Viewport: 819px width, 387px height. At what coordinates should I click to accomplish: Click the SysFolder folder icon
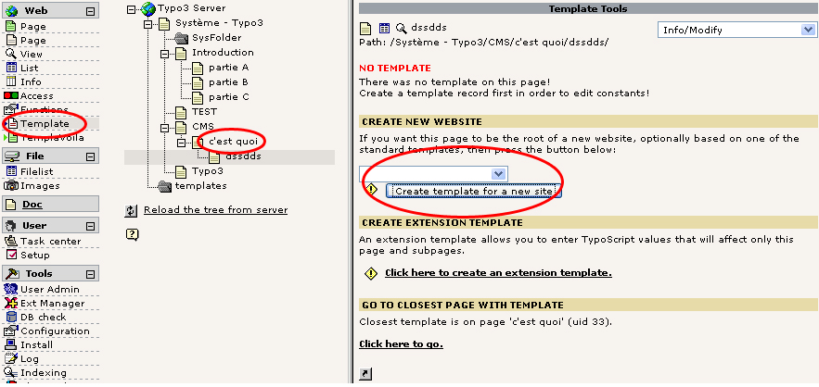coord(183,38)
